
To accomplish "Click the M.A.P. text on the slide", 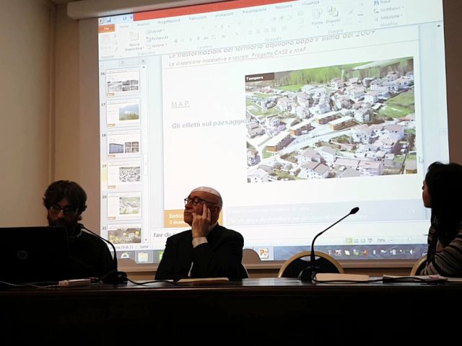I will click(x=180, y=104).
